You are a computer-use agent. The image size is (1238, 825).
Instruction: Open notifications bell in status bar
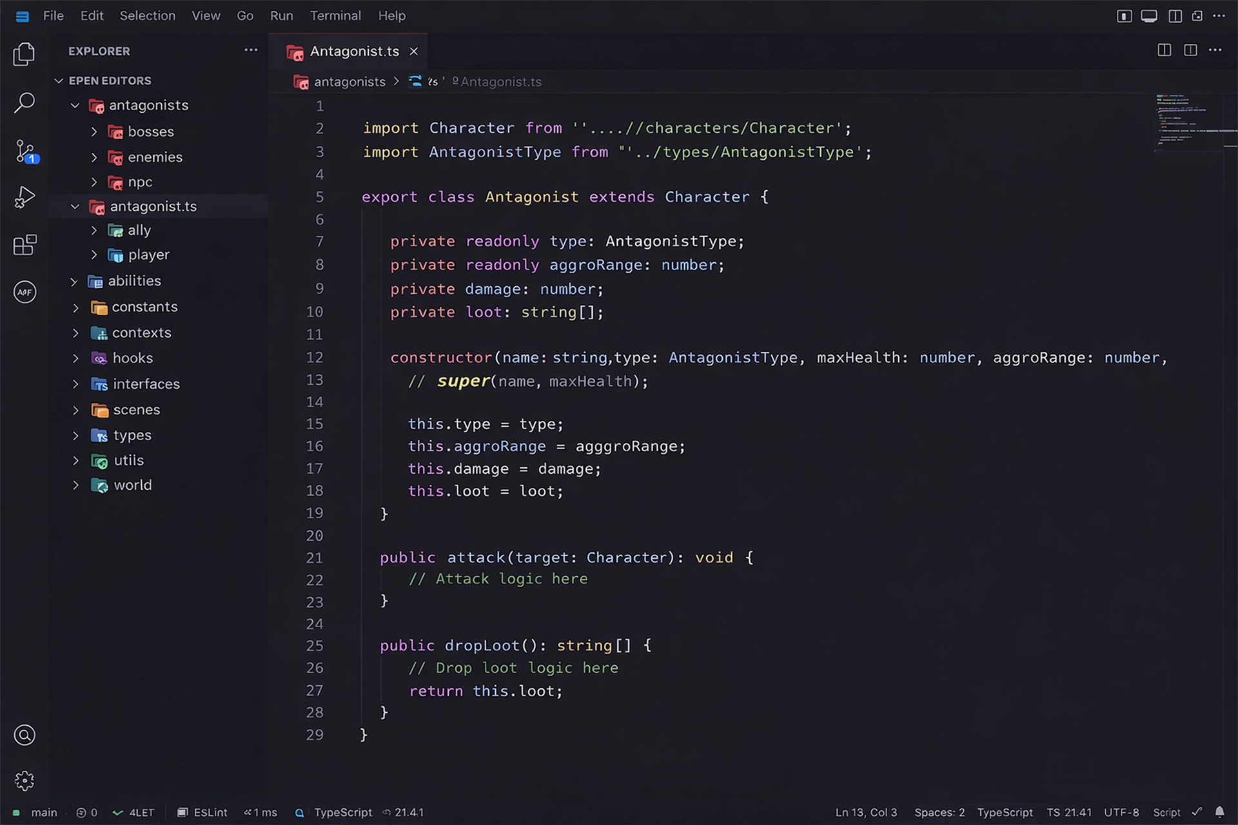tap(1220, 812)
